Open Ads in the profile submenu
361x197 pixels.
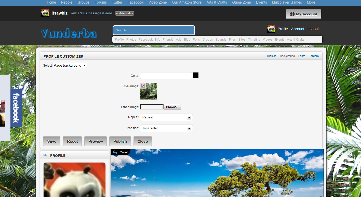pos(179,40)
